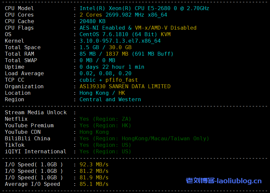This screenshot has height=193, width=270.
Task: Click the YouTube Premium region HK result
Action: tap(105, 126)
